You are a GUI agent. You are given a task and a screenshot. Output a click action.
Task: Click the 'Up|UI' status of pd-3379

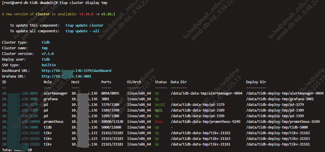(160, 105)
